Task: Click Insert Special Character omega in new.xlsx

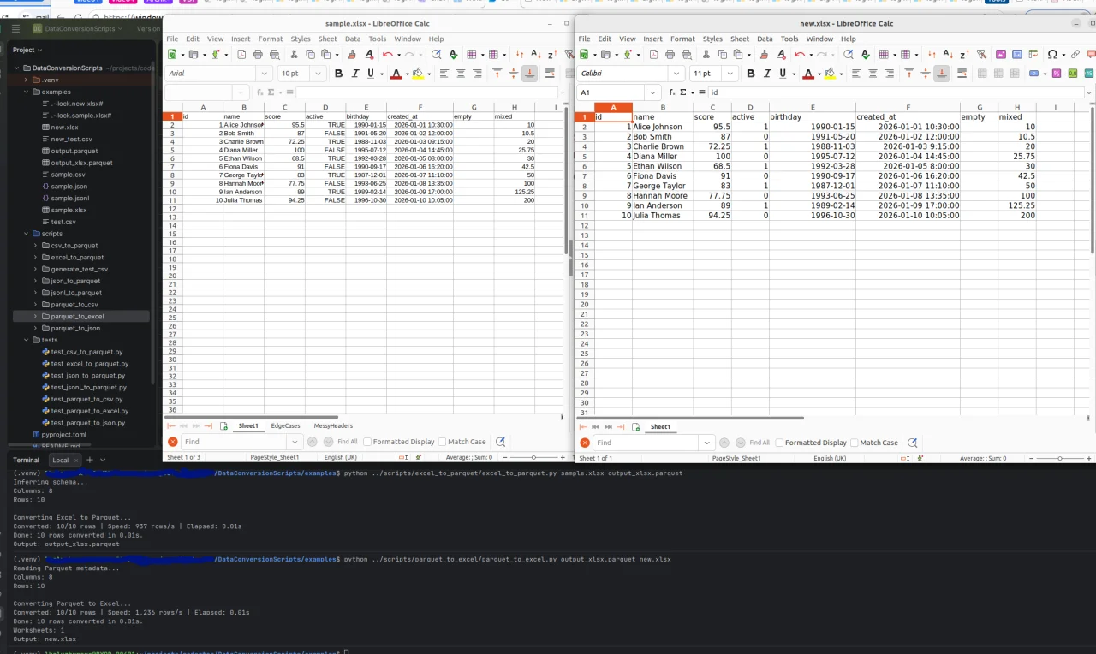Action: (1052, 54)
